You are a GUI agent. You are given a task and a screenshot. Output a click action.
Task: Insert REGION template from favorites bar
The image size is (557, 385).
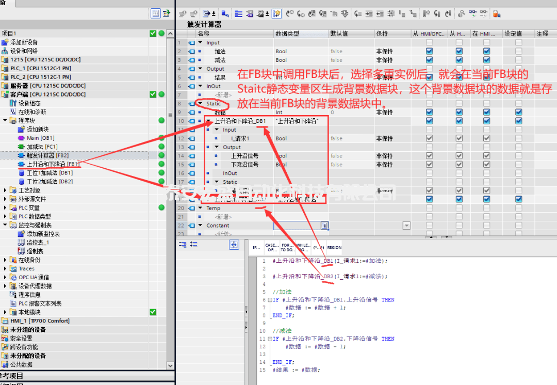[334, 247]
